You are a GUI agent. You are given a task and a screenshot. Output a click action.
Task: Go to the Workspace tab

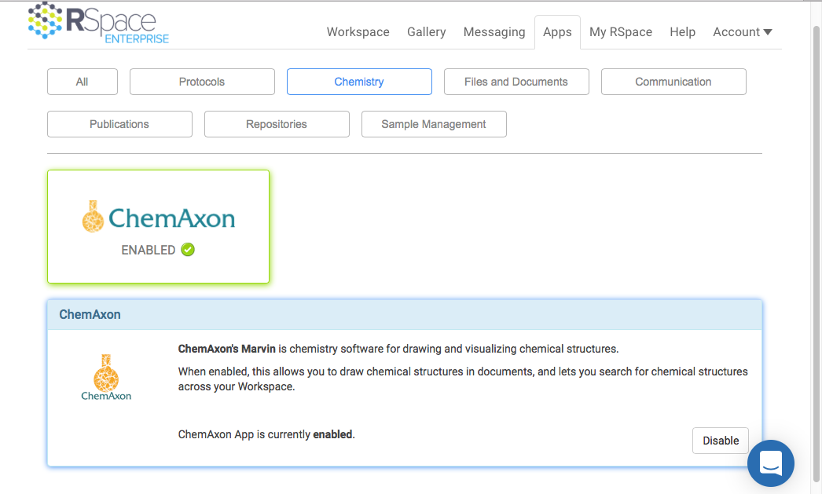(x=358, y=32)
